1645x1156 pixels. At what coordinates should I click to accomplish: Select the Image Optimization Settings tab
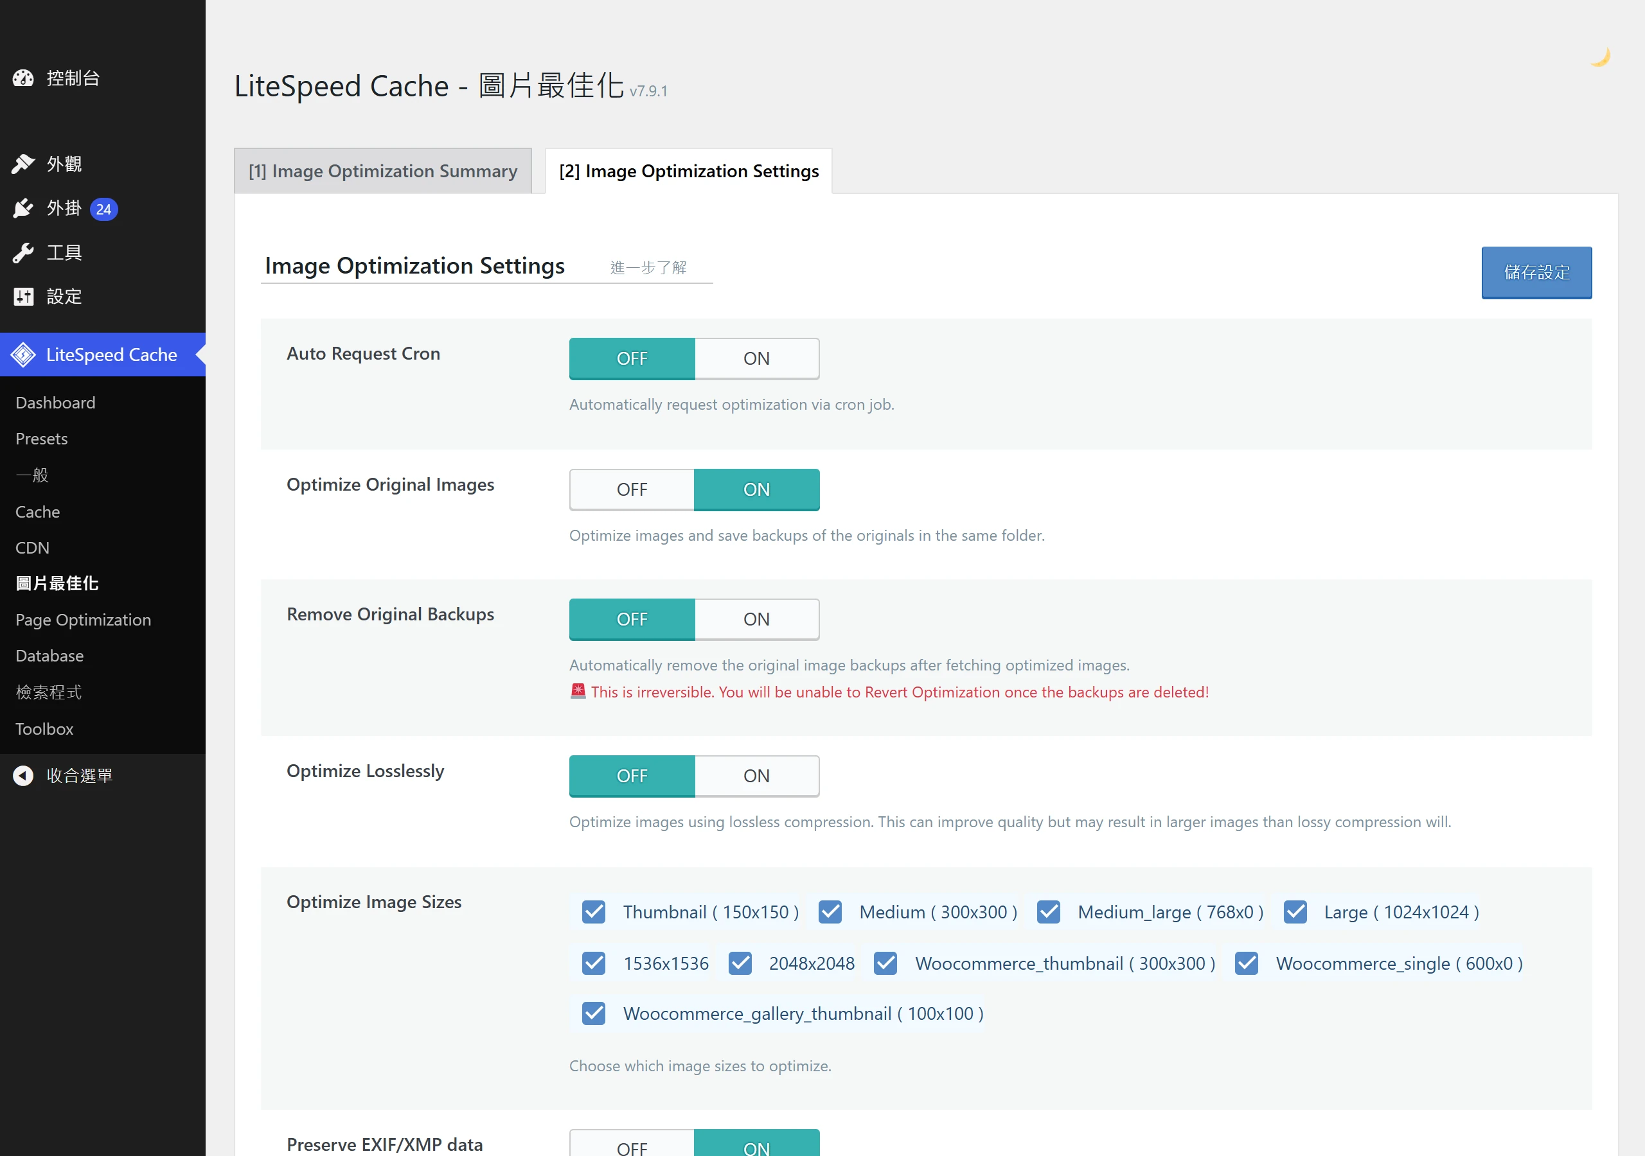[688, 171]
